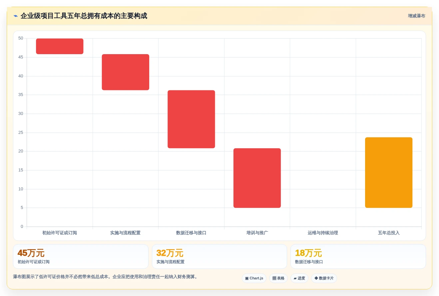The width and height of the screenshot is (439, 296).
Task: Open the 18万元 data migration stat card
Action: [x=358, y=256]
